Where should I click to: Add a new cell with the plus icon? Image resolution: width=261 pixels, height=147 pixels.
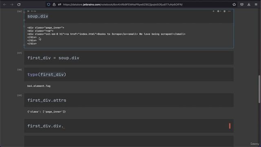point(213,11)
